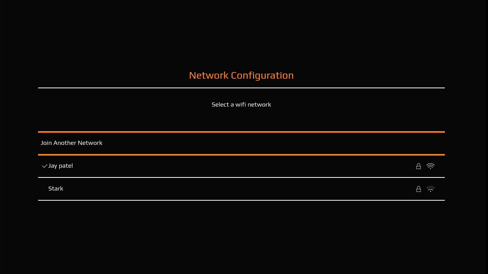
Task: Click the Network Configuration heading
Action: click(x=241, y=75)
